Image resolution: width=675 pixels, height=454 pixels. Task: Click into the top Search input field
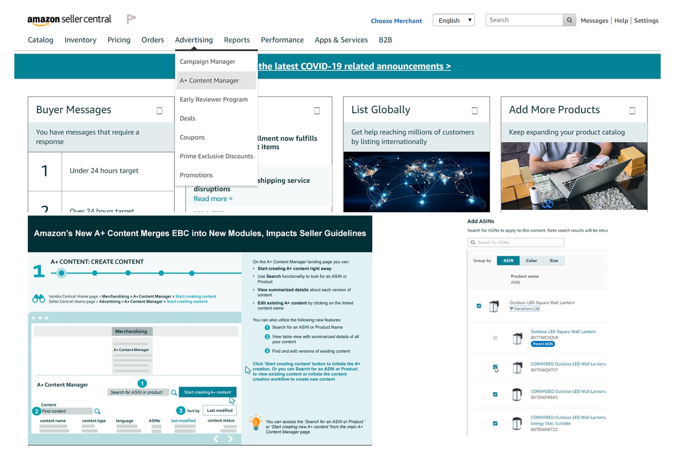(524, 20)
